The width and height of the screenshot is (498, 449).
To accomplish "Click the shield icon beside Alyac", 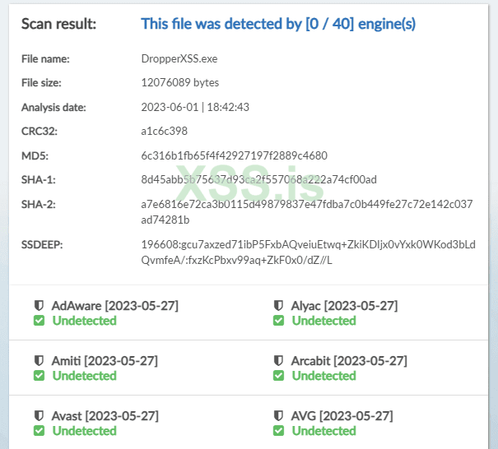I will click(x=278, y=306).
